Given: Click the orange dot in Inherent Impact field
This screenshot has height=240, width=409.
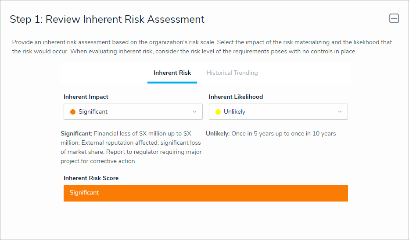Looking at the screenshot, I should point(73,112).
